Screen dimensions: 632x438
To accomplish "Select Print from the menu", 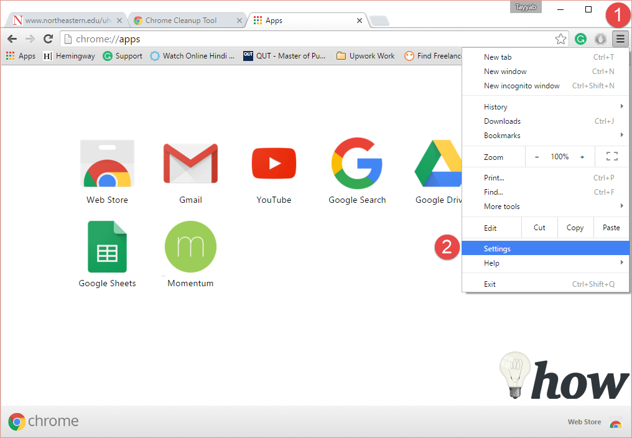I will (546, 178).
